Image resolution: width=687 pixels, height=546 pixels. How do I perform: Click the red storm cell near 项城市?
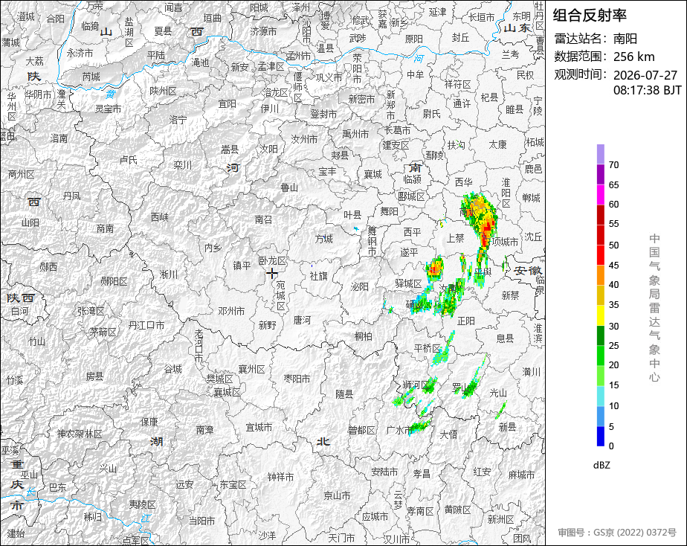pos(486,231)
